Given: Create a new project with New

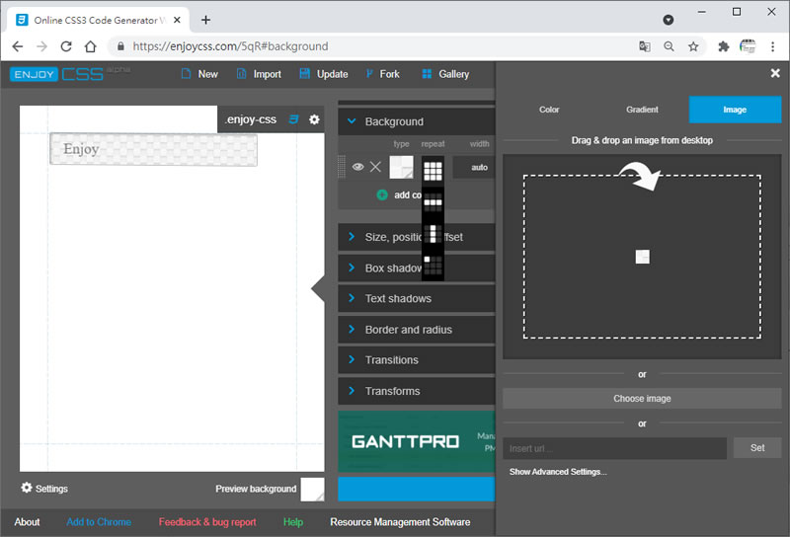Looking at the screenshot, I should pos(199,74).
